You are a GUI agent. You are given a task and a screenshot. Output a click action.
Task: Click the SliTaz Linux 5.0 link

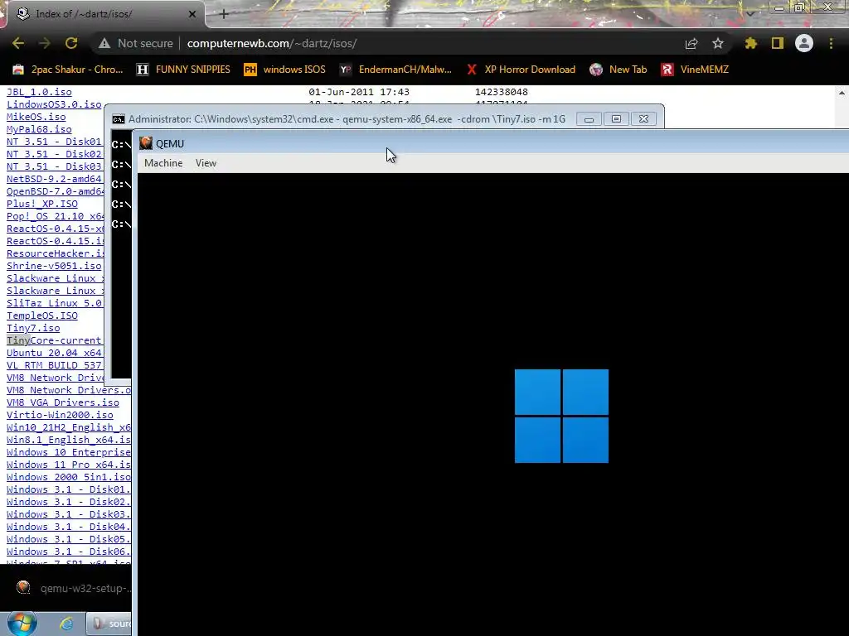(x=54, y=303)
